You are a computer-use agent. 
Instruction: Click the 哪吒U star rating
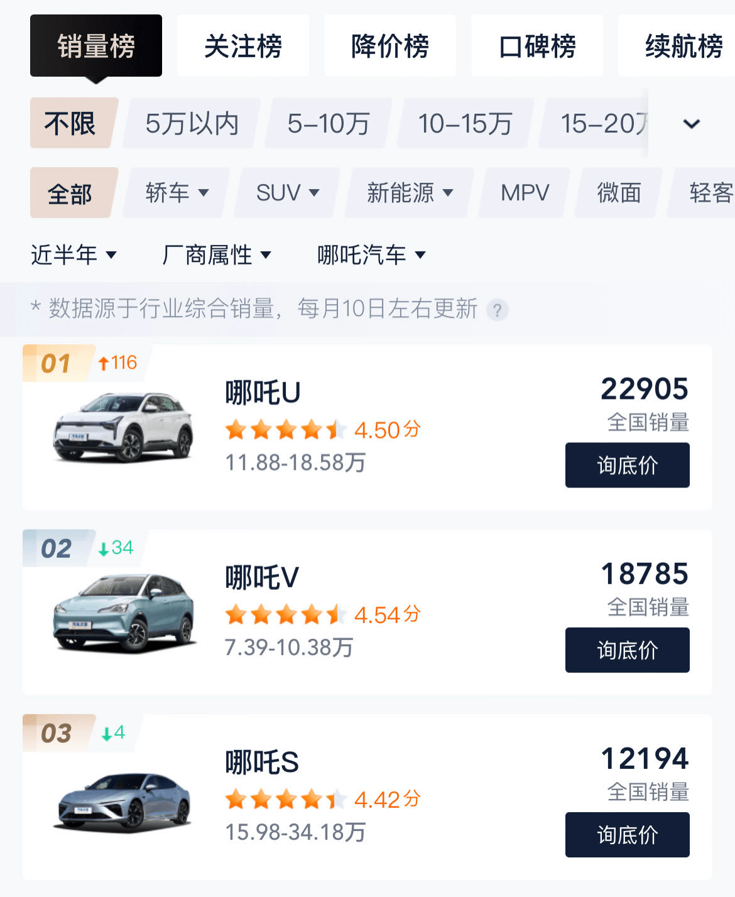pyautogui.click(x=286, y=430)
